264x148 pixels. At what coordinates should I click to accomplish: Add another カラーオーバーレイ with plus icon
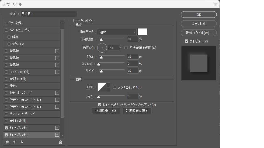coord(57,93)
